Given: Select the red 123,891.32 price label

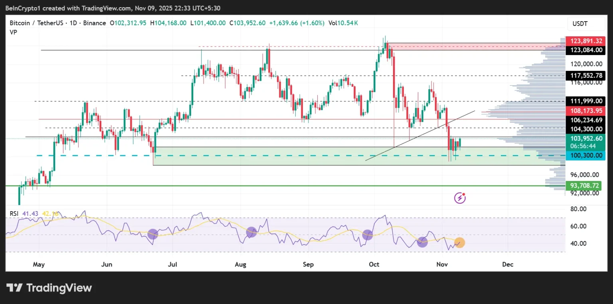Looking at the screenshot, I should click(585, 41).
